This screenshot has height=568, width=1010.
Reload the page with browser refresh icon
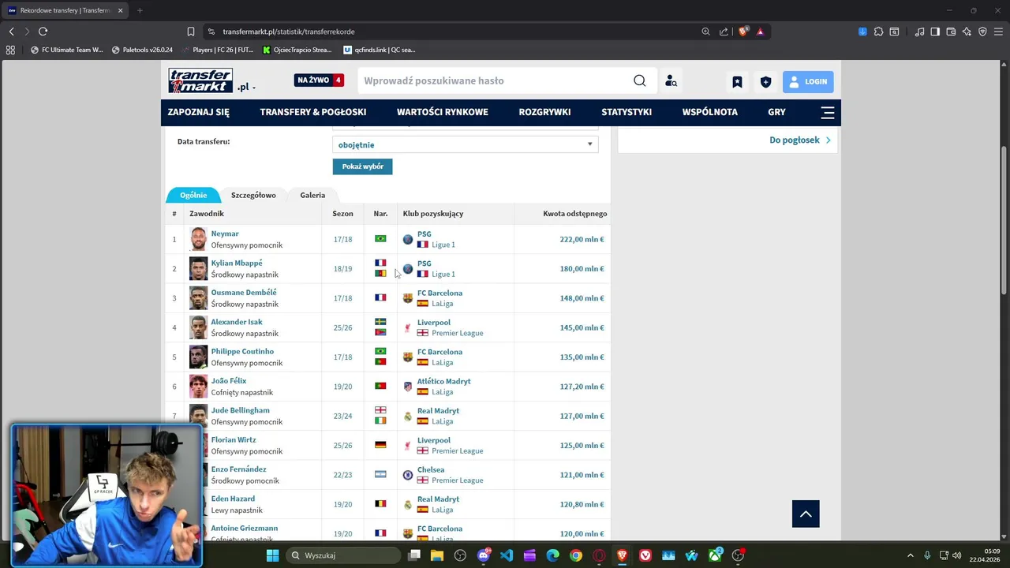43,32
